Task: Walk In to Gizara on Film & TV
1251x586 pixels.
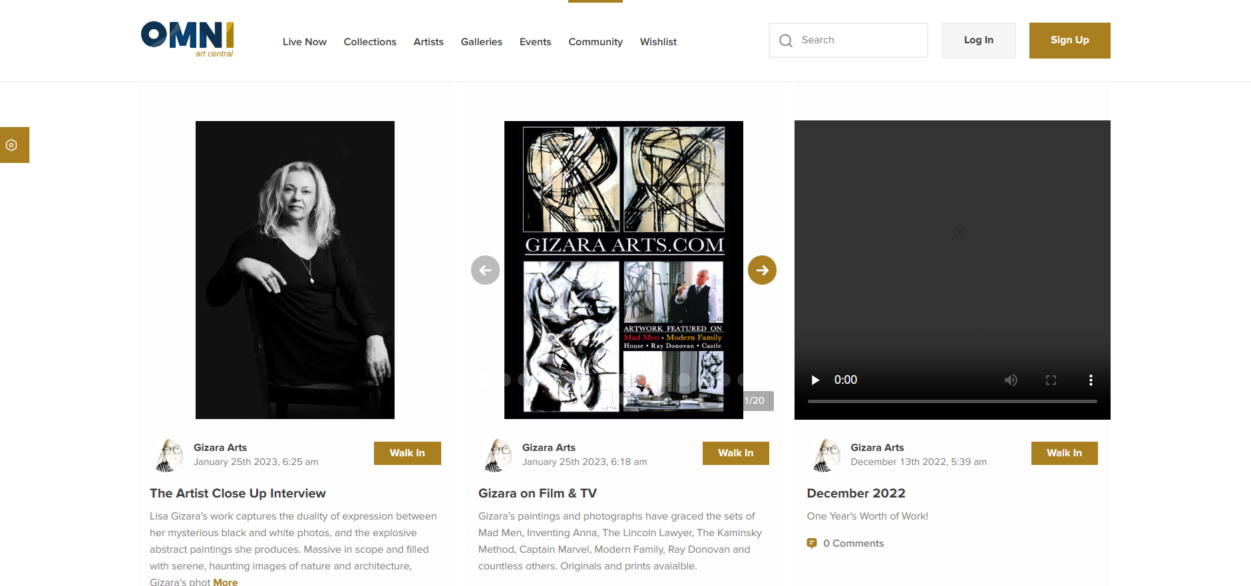Action: click(x=736, y=453)
